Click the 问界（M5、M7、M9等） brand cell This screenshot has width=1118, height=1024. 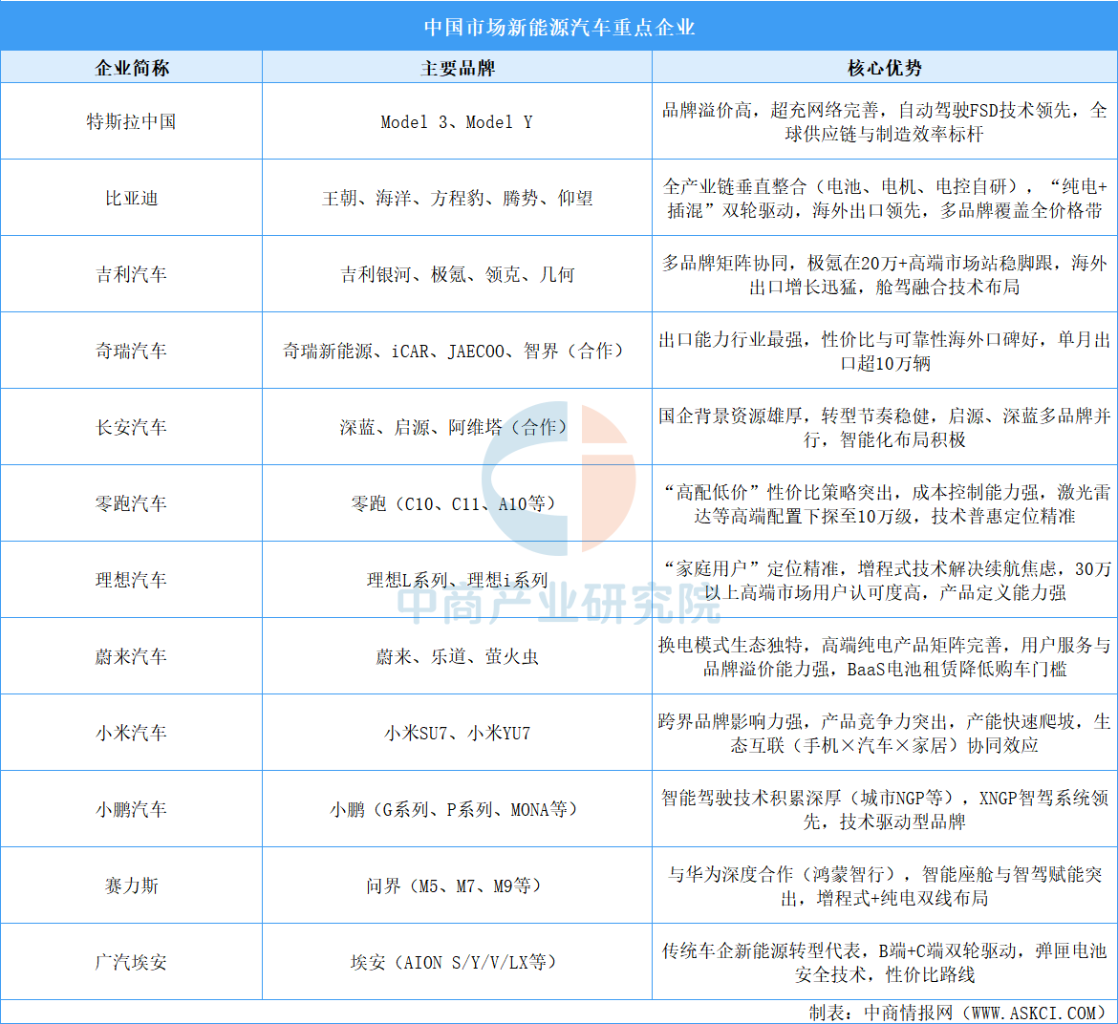[x=457, y=885]
